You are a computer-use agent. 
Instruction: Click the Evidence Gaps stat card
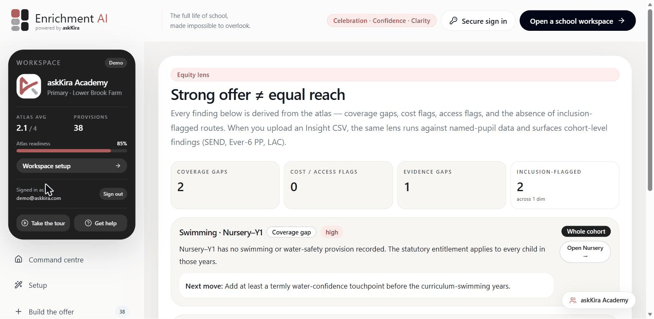coord(452,185)
